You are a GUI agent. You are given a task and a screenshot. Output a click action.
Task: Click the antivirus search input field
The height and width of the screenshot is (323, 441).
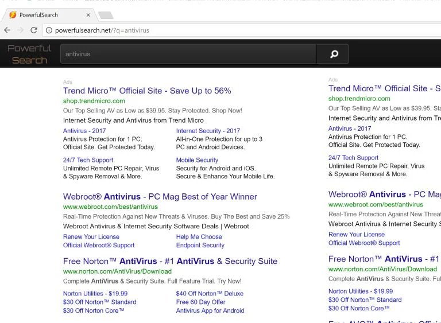pyautogui.click(x=188, y=54)
